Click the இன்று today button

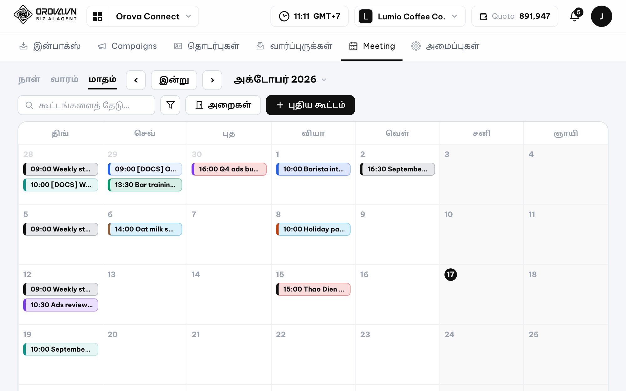(x=174, y=80)
